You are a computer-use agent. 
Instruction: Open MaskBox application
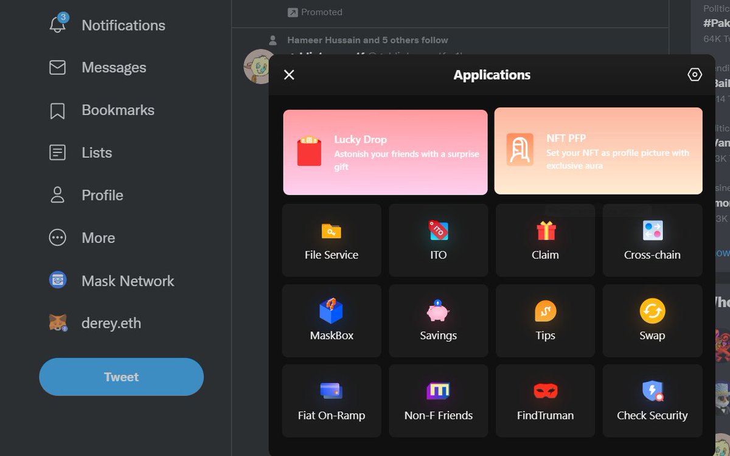[332, 320]
